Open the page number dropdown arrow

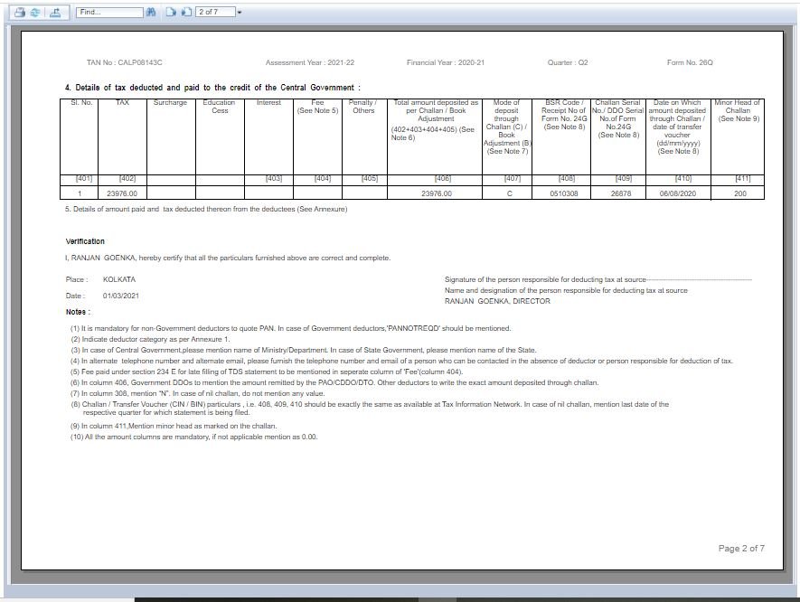pyautogui.click(x=239, y=12)
